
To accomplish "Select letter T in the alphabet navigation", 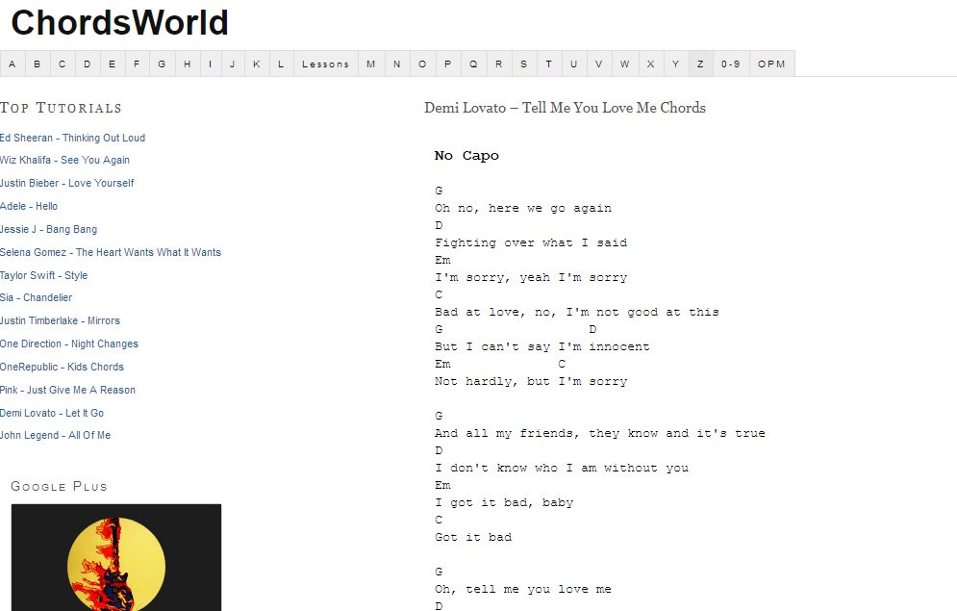I will 548,64.
